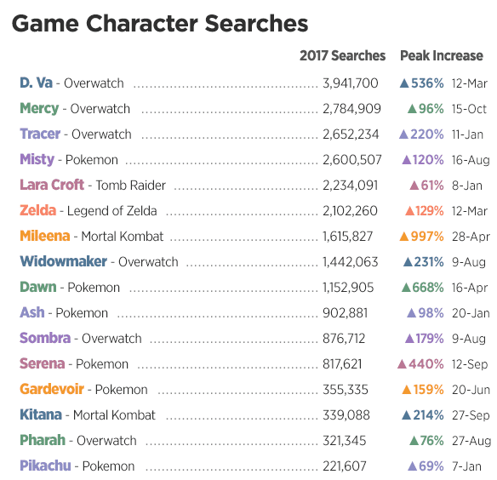Select the Gardevoir character name

(x=52, y=389)
